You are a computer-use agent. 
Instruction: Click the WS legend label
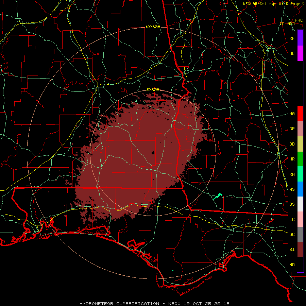pos(292,189)
